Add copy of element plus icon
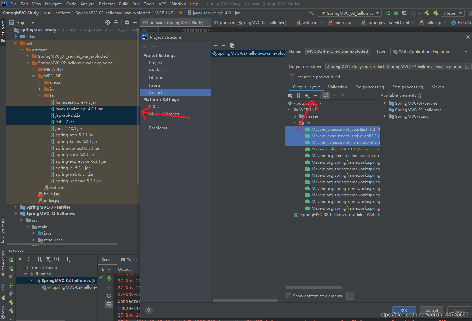 (307, 95)
